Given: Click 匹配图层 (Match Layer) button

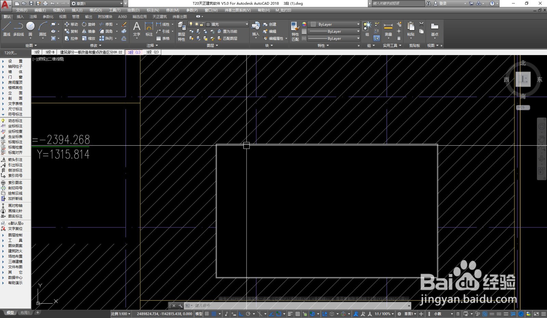Looking at the screenshot, I should point(227,39).
